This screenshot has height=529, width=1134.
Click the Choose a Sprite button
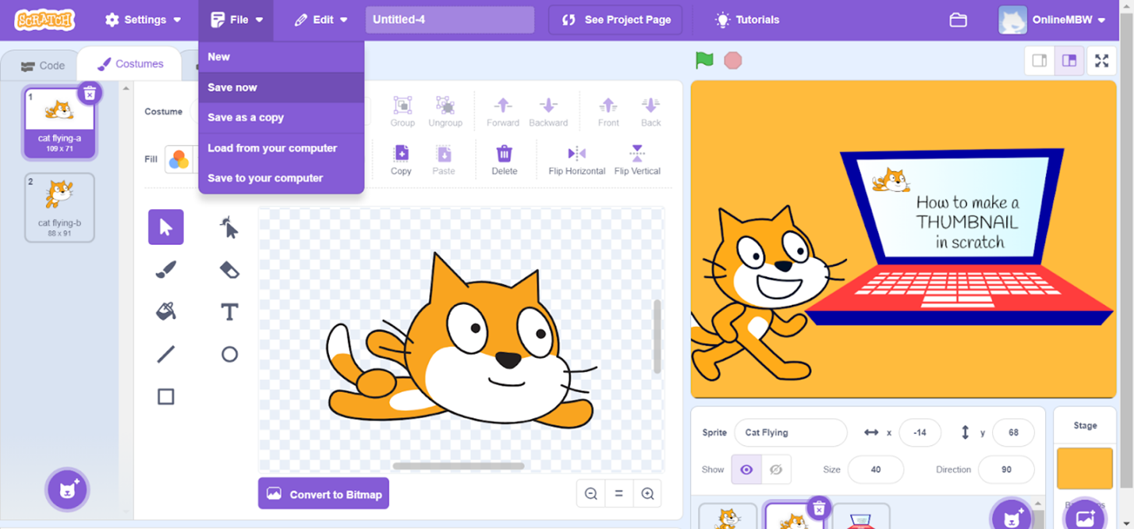click(1013, 518)
